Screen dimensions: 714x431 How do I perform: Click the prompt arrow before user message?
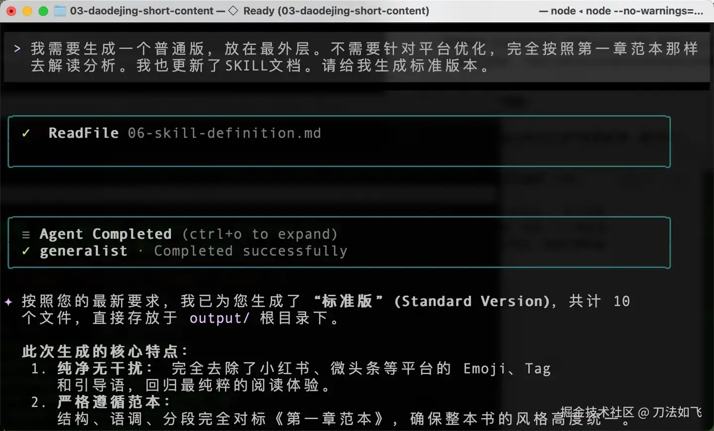tap(17, 49)
